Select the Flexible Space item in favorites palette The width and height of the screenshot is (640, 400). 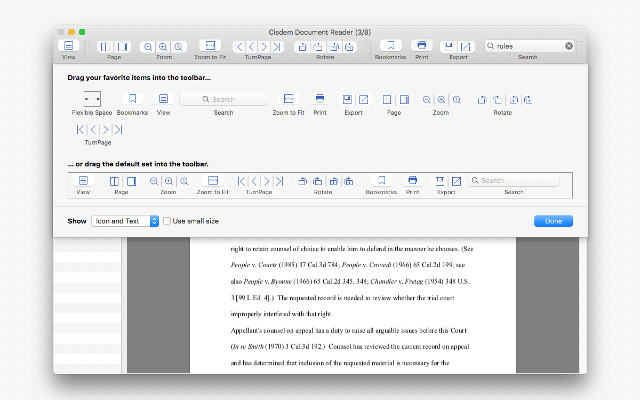[92, 99]
